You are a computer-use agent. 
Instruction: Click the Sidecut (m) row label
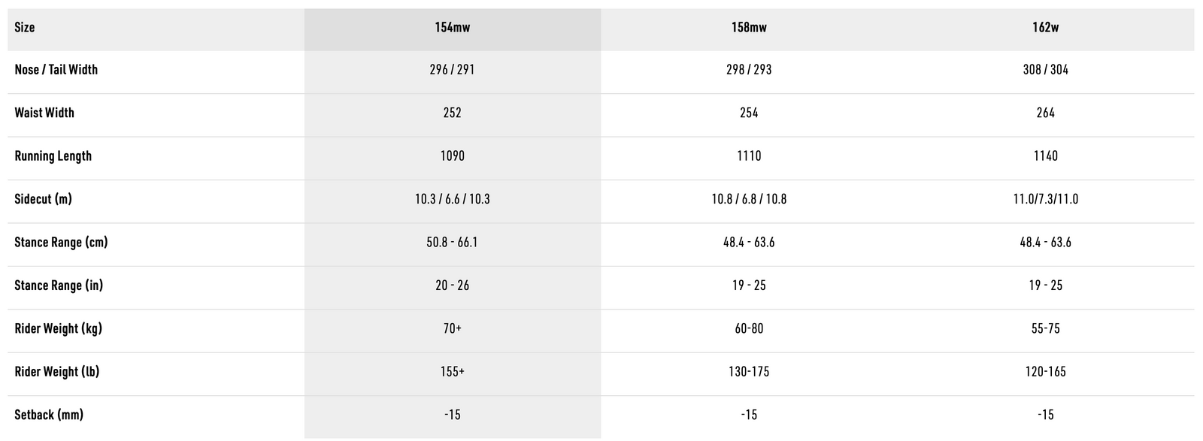coord(44,199)
